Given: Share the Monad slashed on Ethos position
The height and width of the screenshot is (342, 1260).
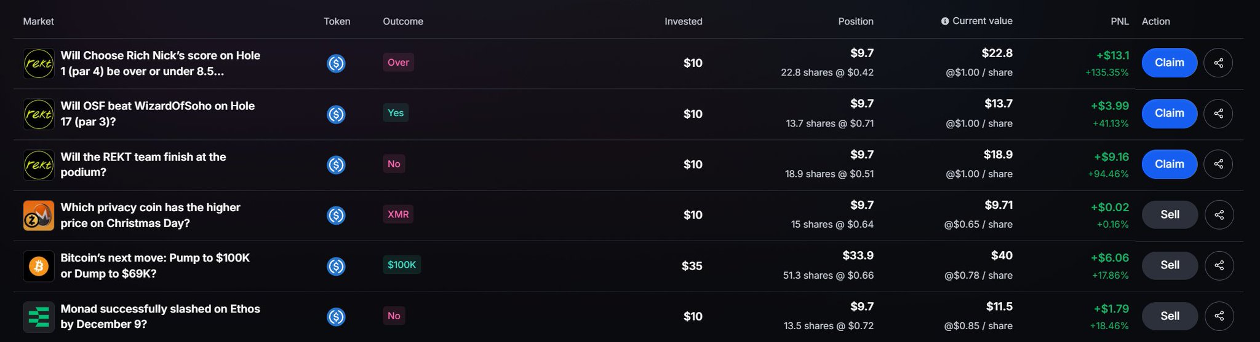Looking at the screenshot, I should (1219, 316).
